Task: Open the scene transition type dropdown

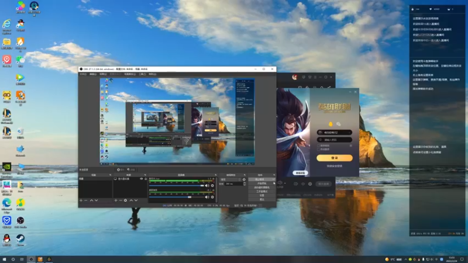Action: [230, 179]
